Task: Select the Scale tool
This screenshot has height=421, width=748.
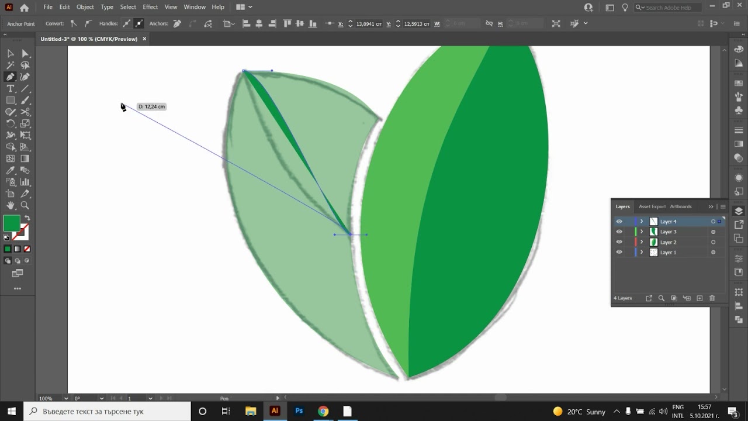Action: pyautogui.click(x=25, y=123)
